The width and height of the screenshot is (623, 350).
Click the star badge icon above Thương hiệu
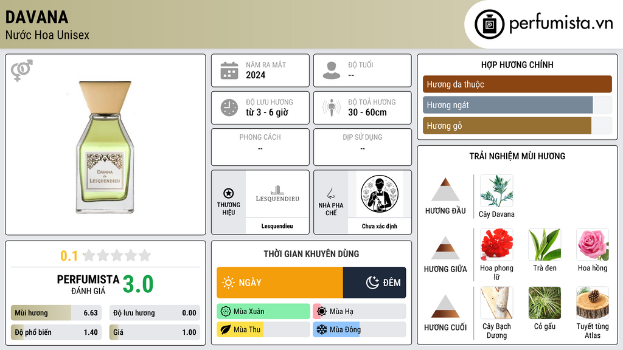point(229,193)
